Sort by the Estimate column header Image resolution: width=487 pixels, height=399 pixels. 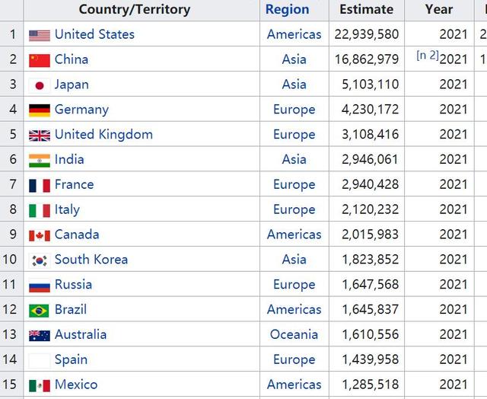tap(366, 10)
